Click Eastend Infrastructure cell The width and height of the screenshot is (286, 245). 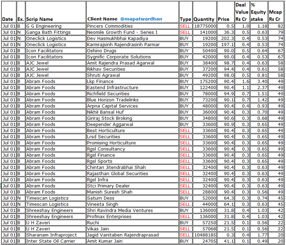[133, 88]
